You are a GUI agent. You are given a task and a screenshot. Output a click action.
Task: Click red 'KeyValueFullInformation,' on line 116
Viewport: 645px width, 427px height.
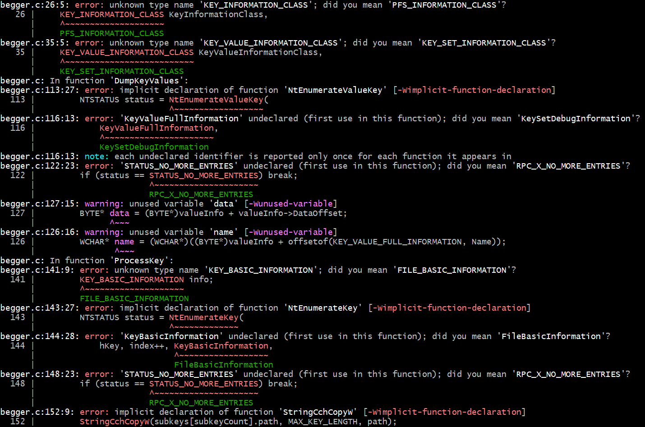[159, 128]
